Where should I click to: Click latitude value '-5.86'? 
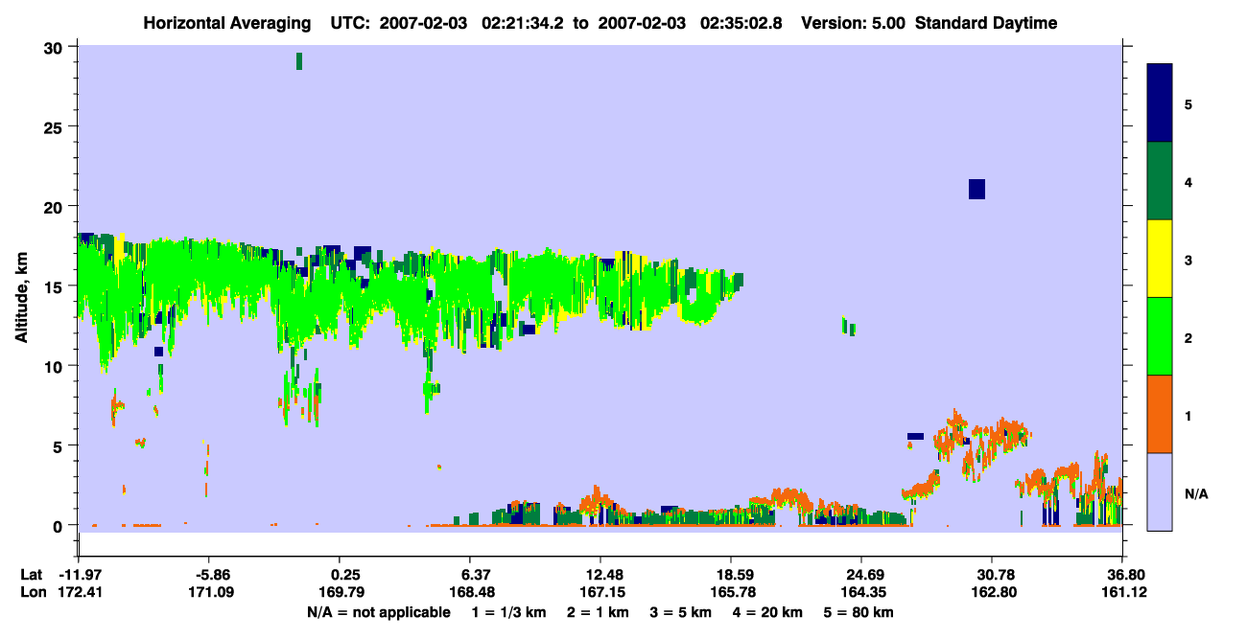coord(213,575)
